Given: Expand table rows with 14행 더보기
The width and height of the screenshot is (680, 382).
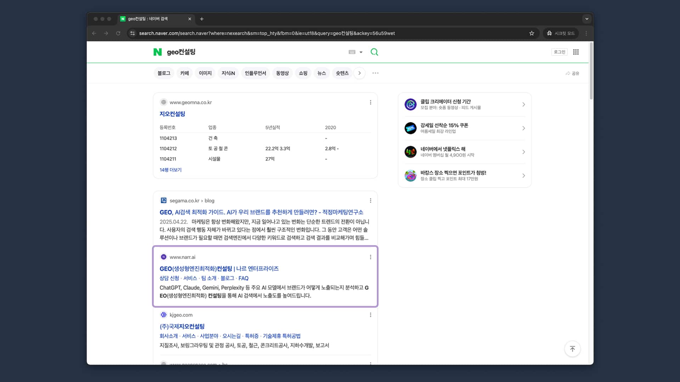Looking at the screenshot, I should coord(170,170).
